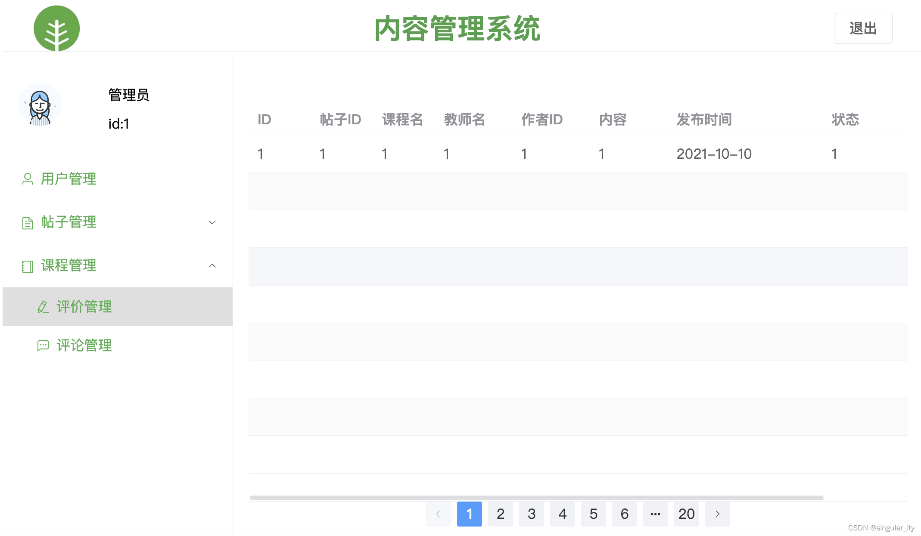Click the 内容管理系统 title

[x=457, y=28]
